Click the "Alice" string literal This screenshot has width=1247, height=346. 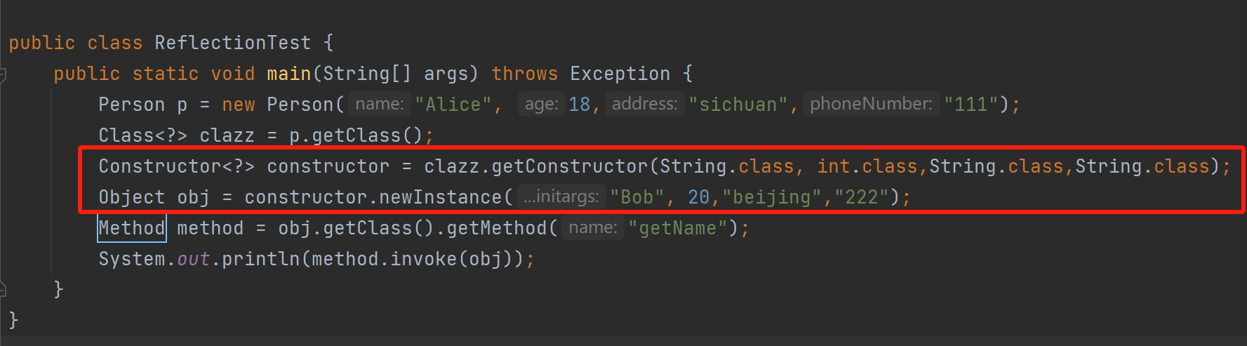pos(453,105)
